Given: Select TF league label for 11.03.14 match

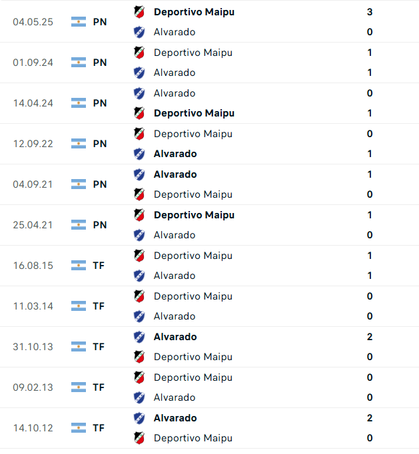Looking at the screenshot, I should pyautogui.click(x=99, y=306).
